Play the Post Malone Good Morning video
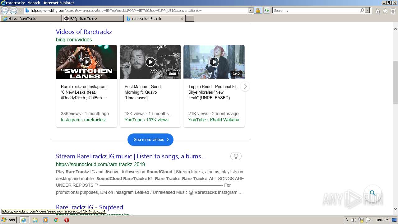The image size is (398, 224). [150, 62]
